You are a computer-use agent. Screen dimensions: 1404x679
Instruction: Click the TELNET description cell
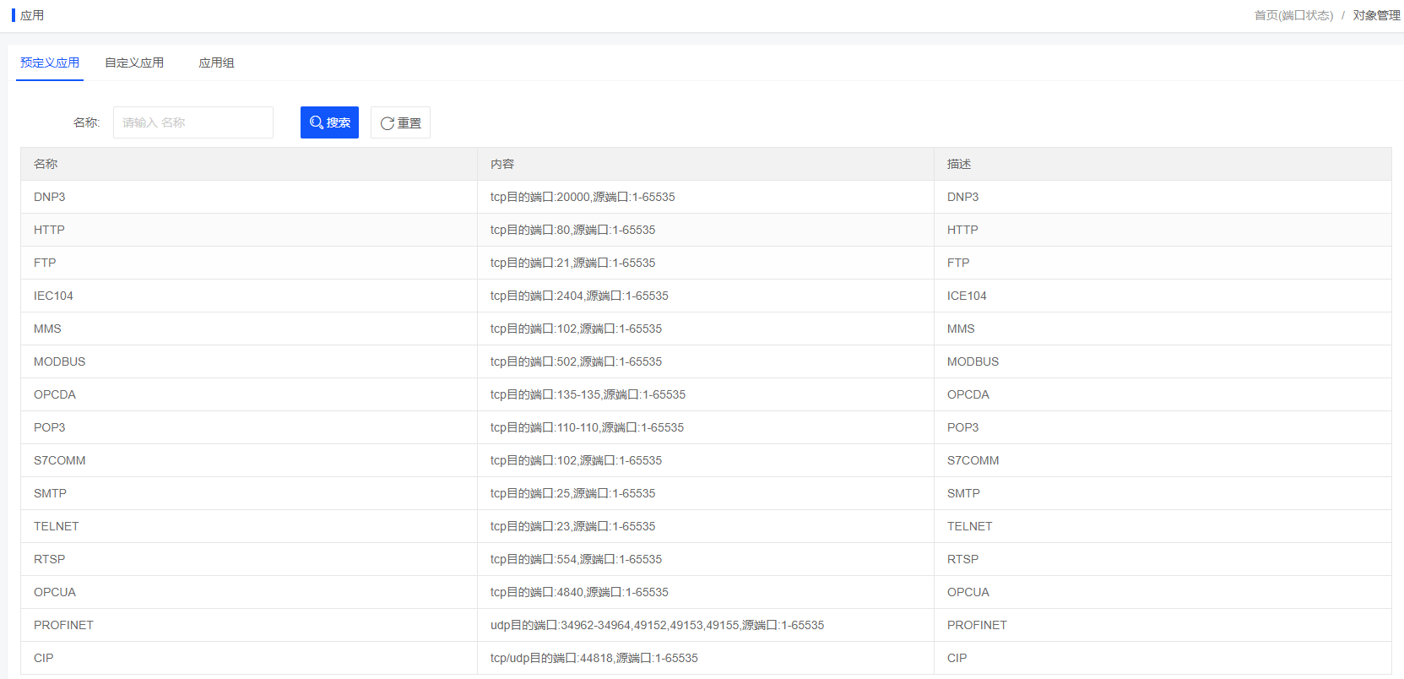[x=1163, y=526]
